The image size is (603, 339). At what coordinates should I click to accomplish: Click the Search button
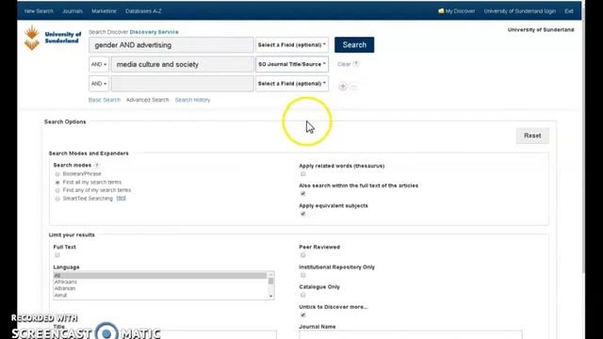click(x=354, y=45)
